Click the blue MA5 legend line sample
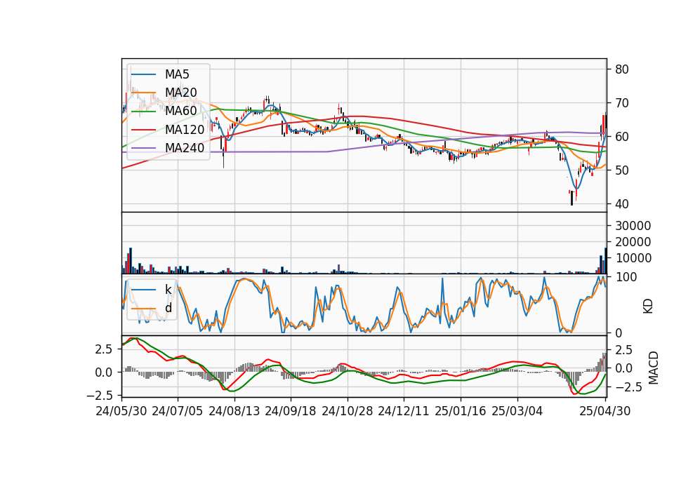 (143, 75)
